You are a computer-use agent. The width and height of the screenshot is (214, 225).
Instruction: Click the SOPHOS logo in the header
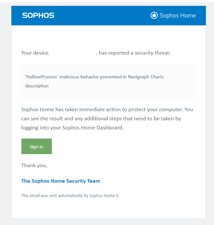pos(38,15)
